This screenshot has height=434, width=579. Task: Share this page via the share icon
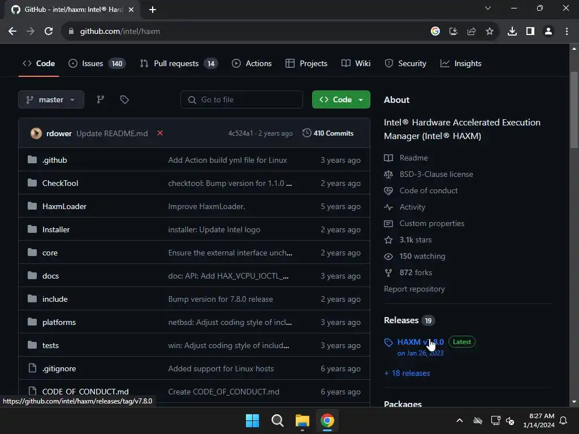pos(472,32)
